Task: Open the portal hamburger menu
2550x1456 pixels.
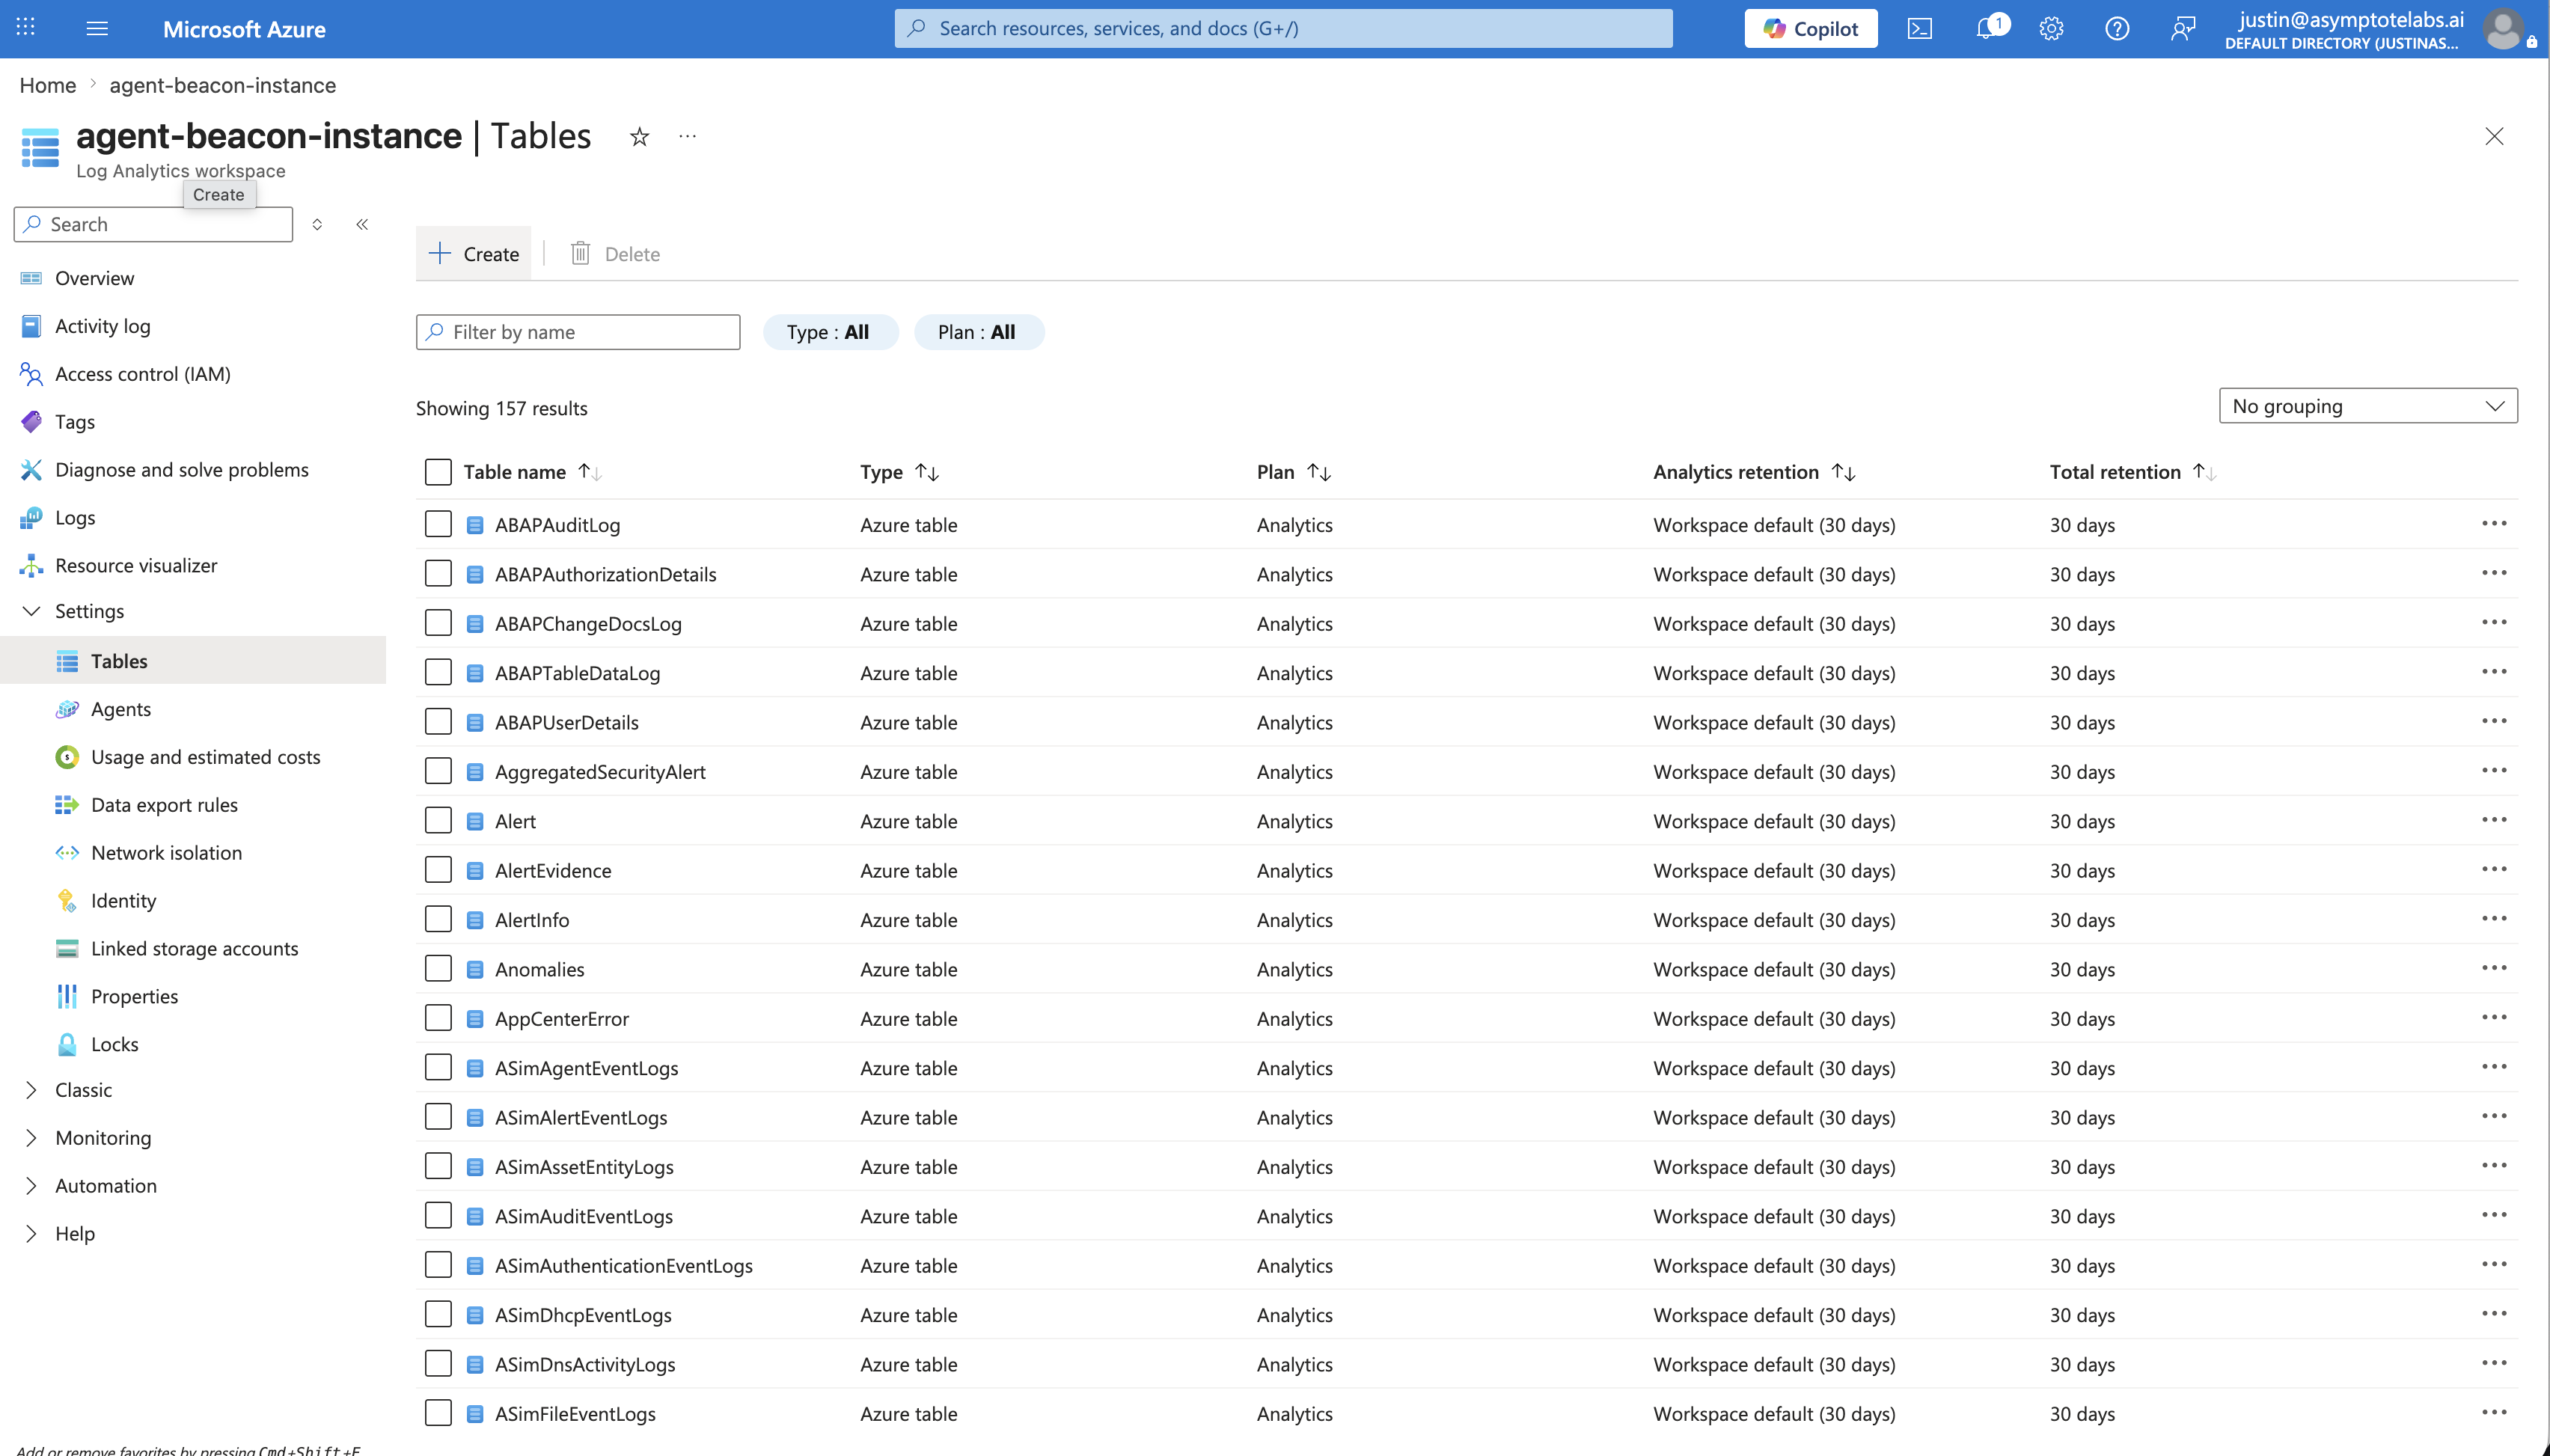Action: tap(97, 28)
